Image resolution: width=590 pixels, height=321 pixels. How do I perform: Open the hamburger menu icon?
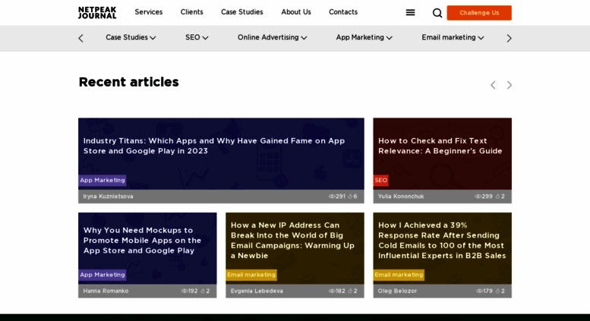410,13
